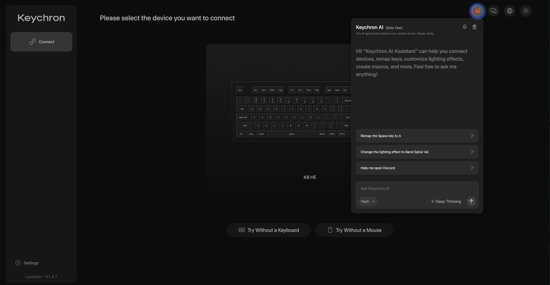Select 'Change the lighting effect to Band Spiral Val'
This screenshot has width=550, height=285.
(417, 152)
